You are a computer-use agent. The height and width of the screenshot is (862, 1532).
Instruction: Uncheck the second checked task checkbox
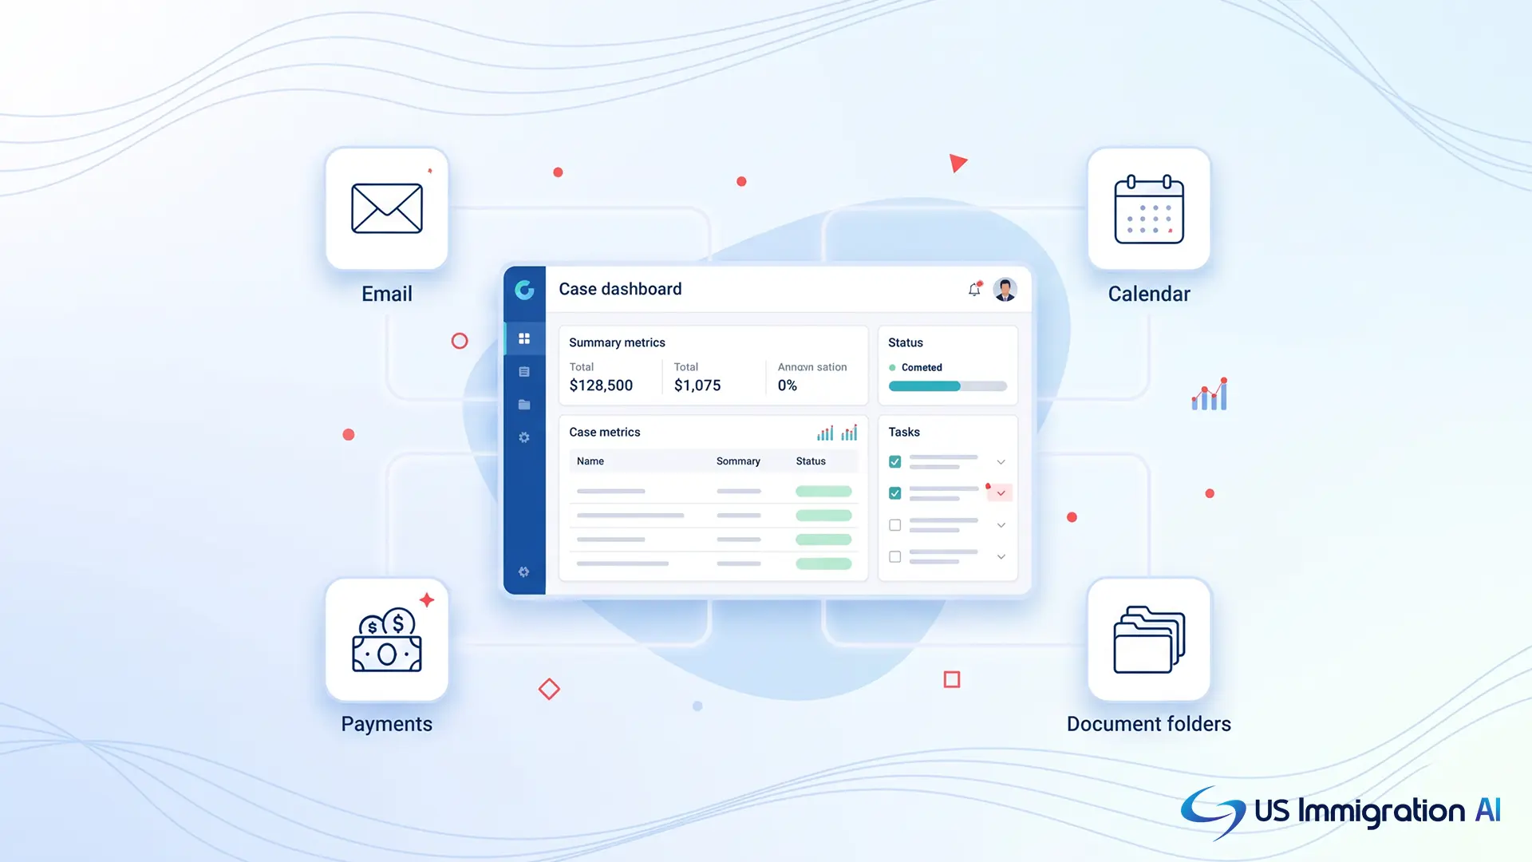pos(895,493)
